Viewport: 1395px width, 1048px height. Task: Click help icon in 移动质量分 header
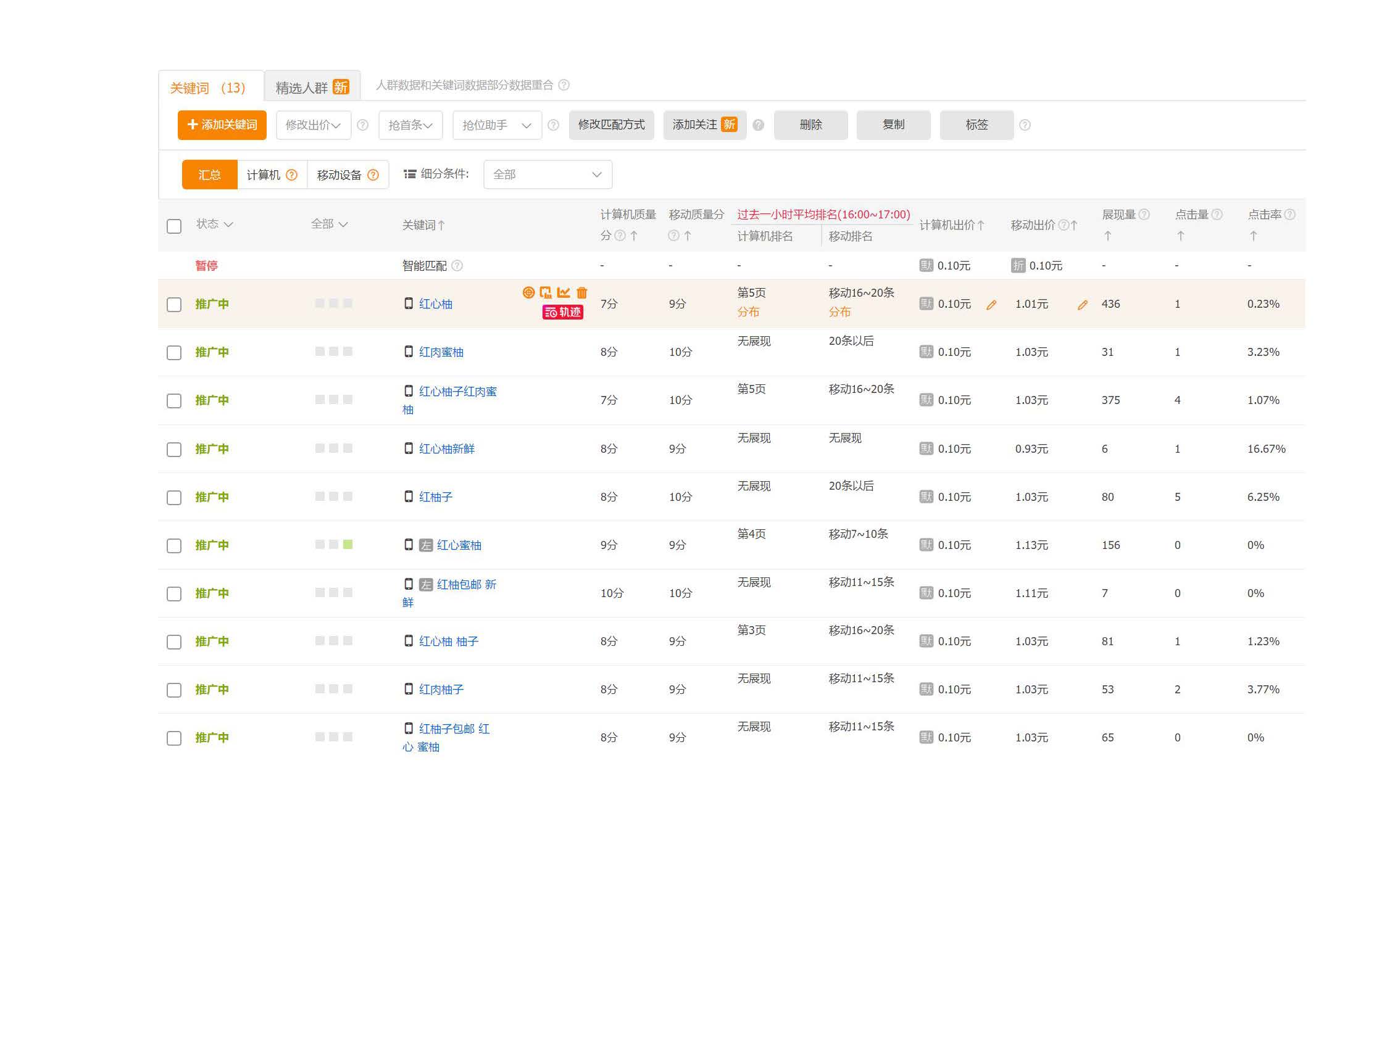pyautogui.click(x=674, y=236)
